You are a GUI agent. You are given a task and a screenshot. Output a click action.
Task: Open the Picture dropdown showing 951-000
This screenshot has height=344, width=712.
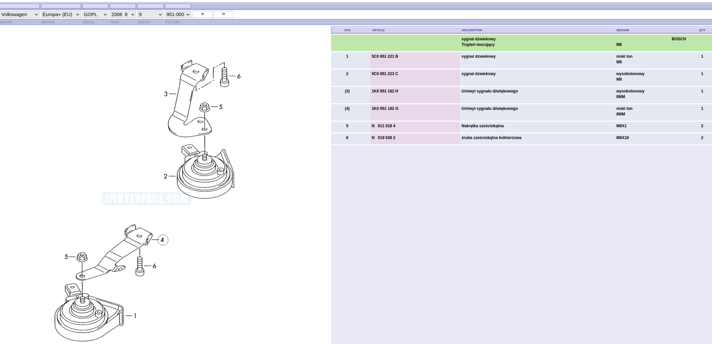pyautogui.click(x=178, y=14)
